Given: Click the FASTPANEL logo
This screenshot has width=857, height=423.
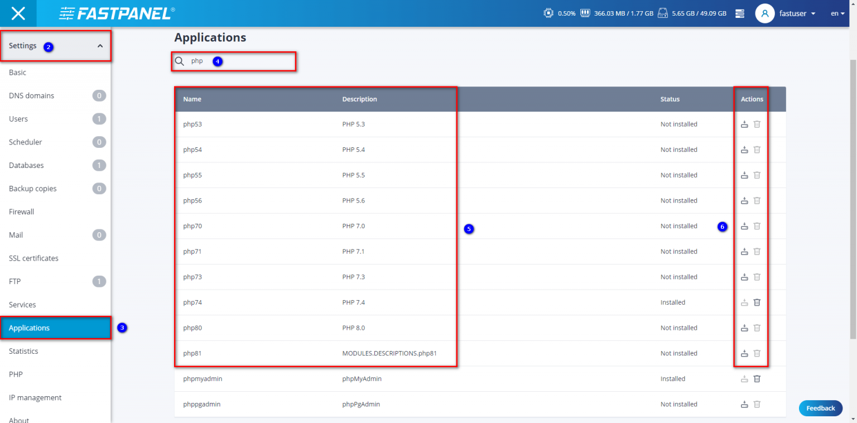Looking at the screenshot, I should pyautogui.click(x=117, y=13).
